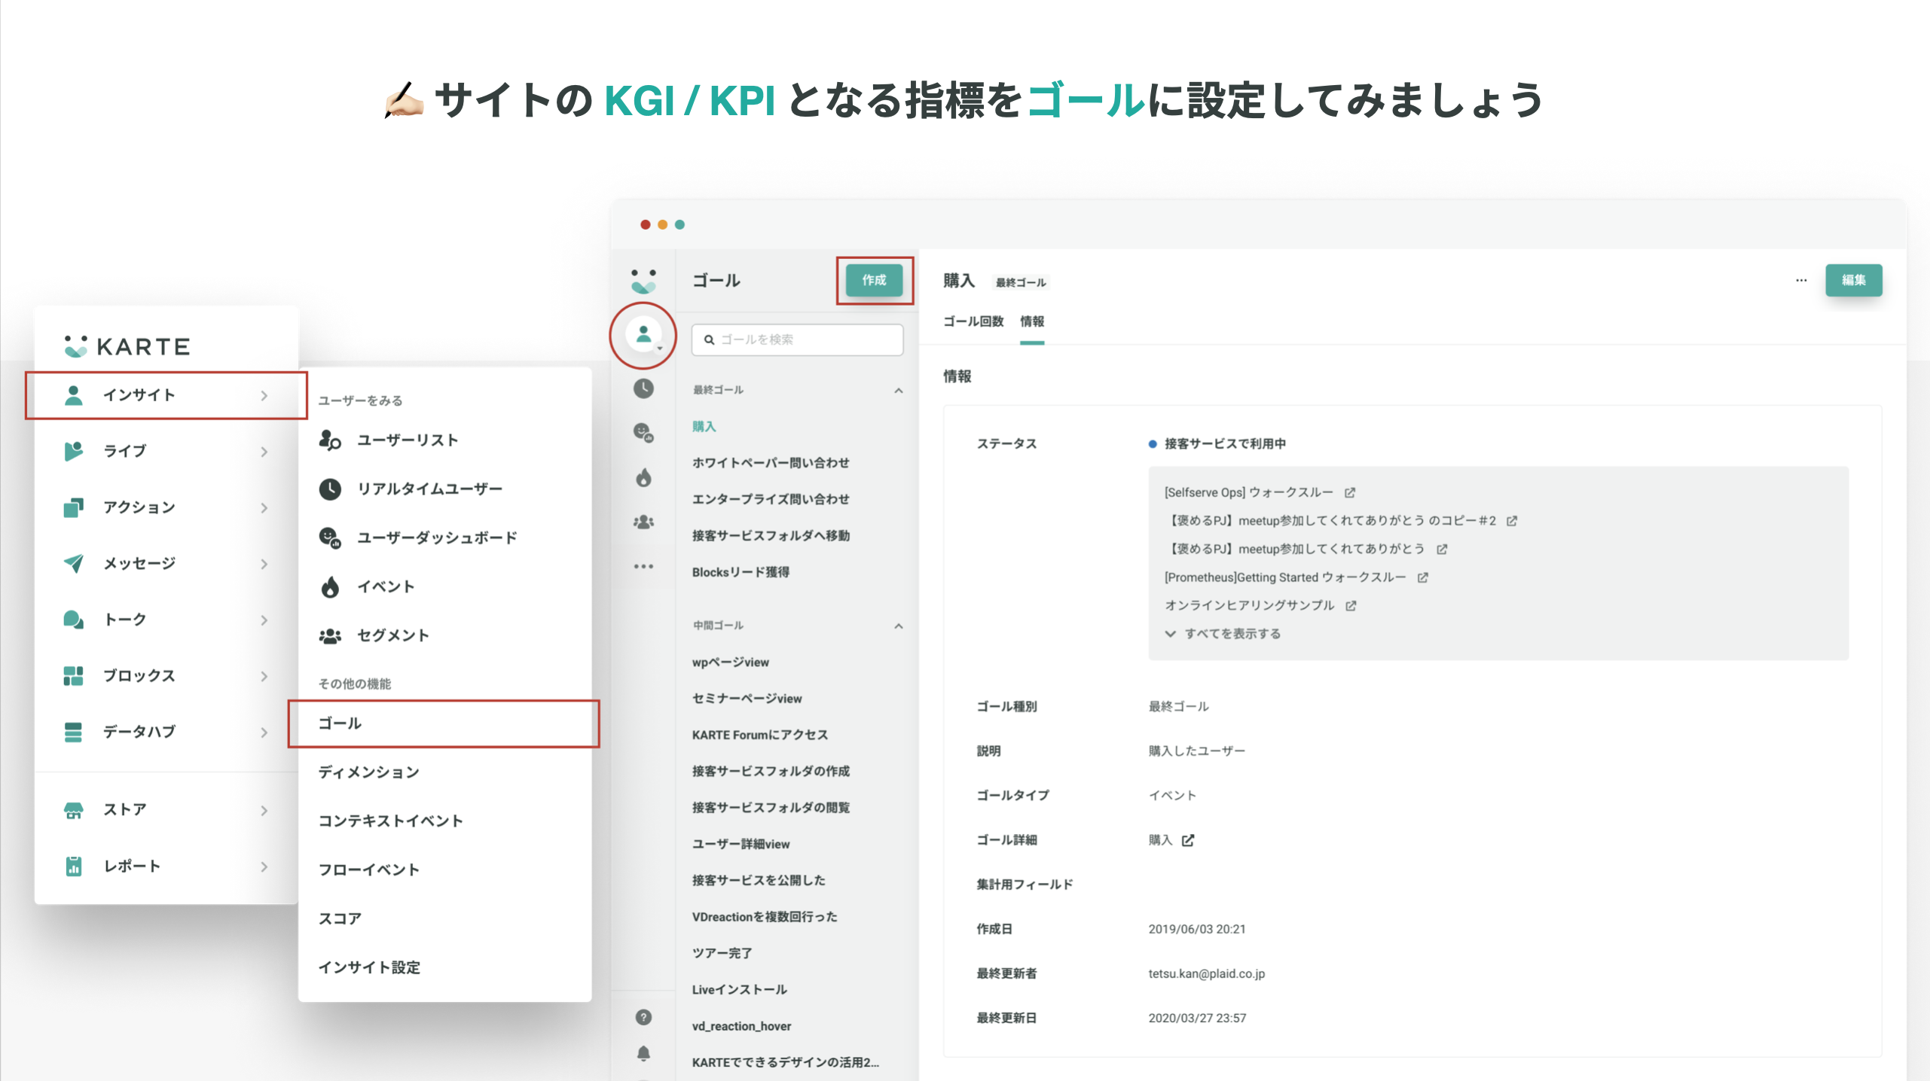
Task: Open external link icon next to ゴール詳細 購入
Action: (1188, 840)
